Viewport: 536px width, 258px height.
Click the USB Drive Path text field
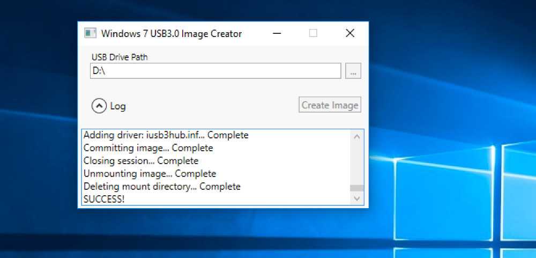(x=215, y=71)
